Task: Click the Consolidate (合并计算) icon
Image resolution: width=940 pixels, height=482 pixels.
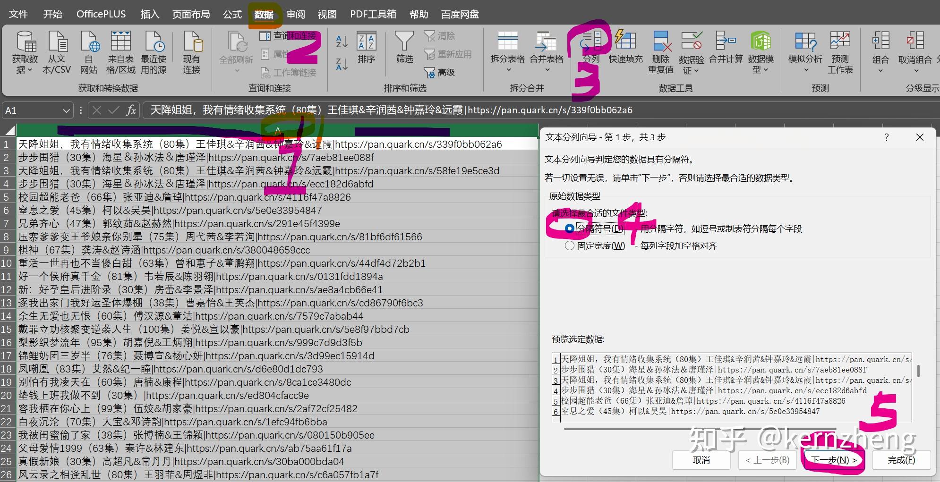Action: point(726,47)
